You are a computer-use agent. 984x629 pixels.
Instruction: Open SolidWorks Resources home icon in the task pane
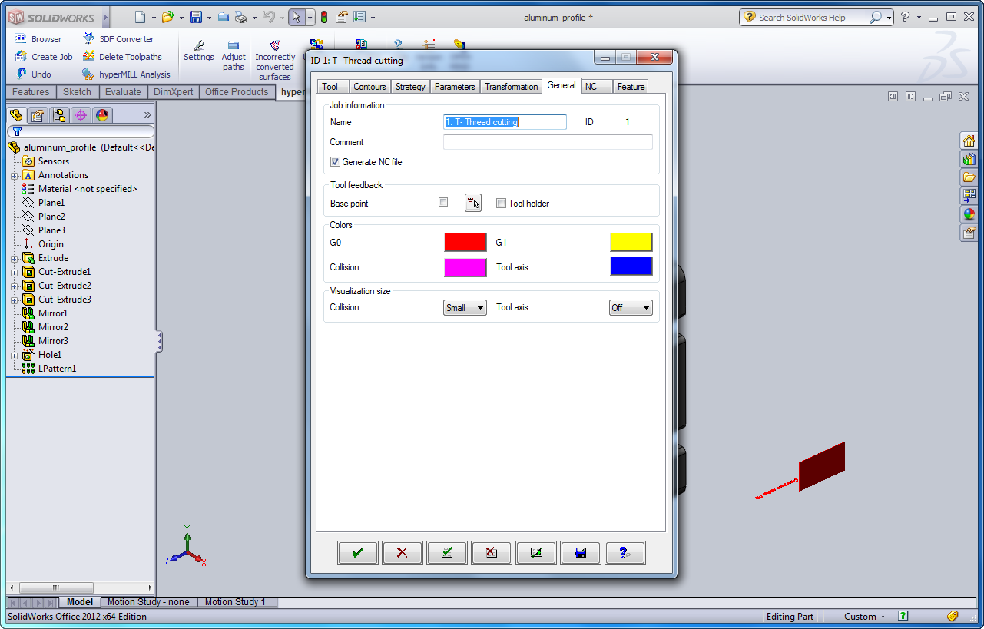(969, 141)
